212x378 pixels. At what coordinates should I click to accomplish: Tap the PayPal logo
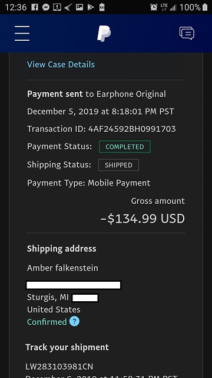tap(104, 34)
